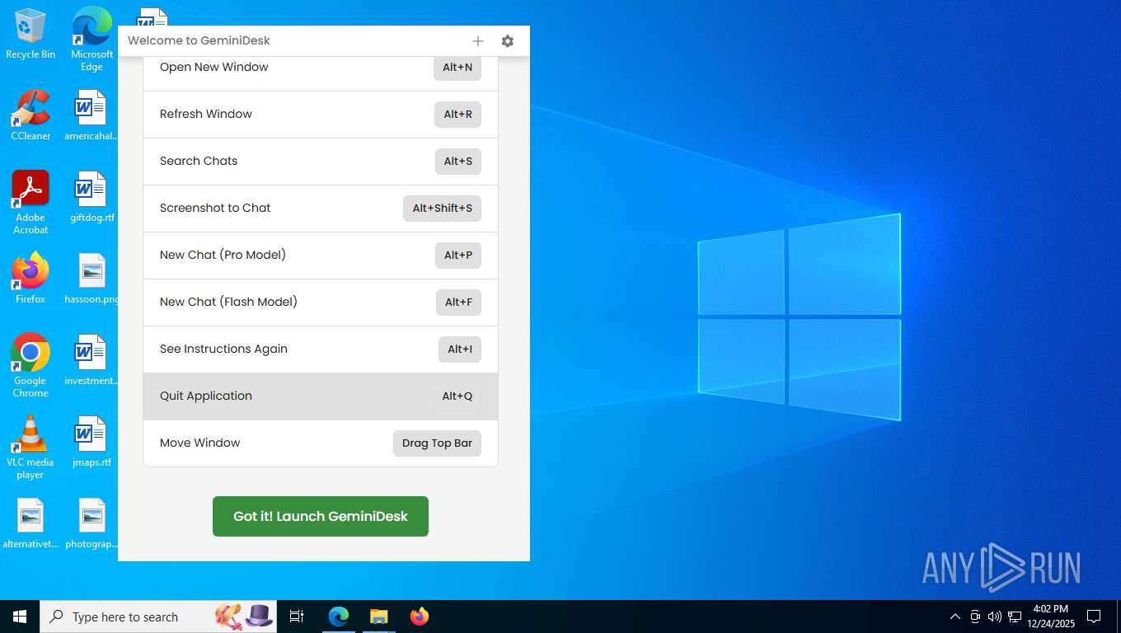Click the Alt+R shortcut badge
Image resolution: width=1121 pixels, height=633 pixels.
pos(457,115)
